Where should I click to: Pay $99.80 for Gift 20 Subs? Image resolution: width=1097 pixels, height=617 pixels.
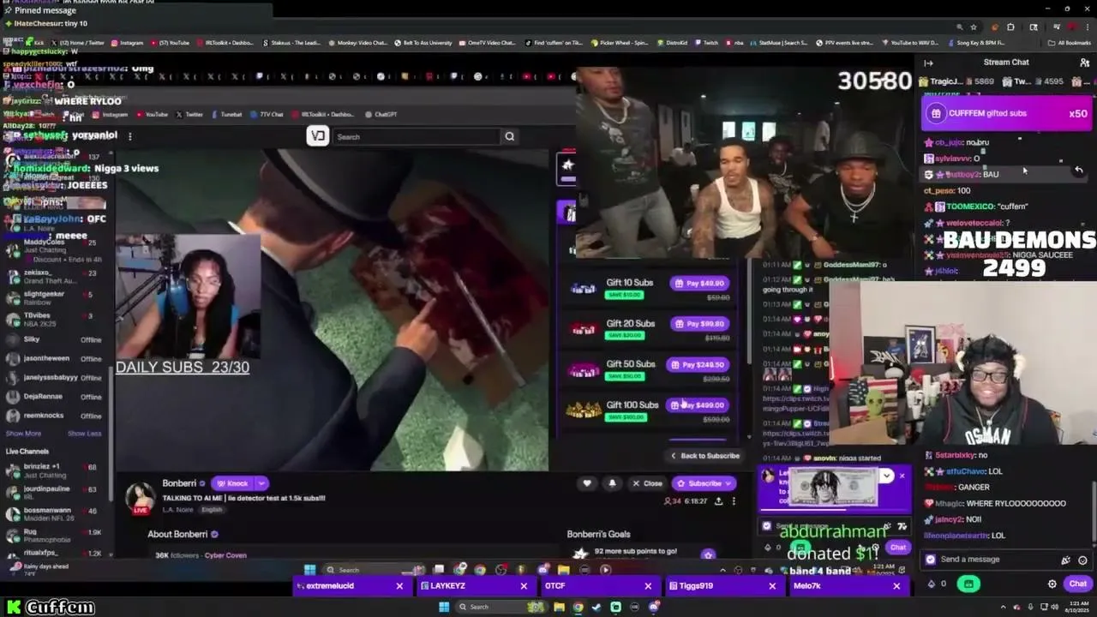pos(698,324)
